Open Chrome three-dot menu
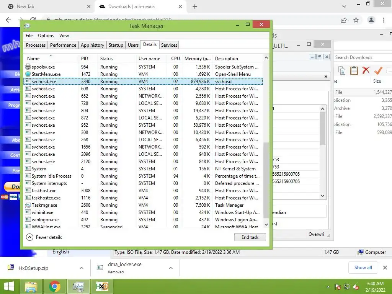Image resolution: width=392 pixels, height=294 pixels. tap(384, 20)
